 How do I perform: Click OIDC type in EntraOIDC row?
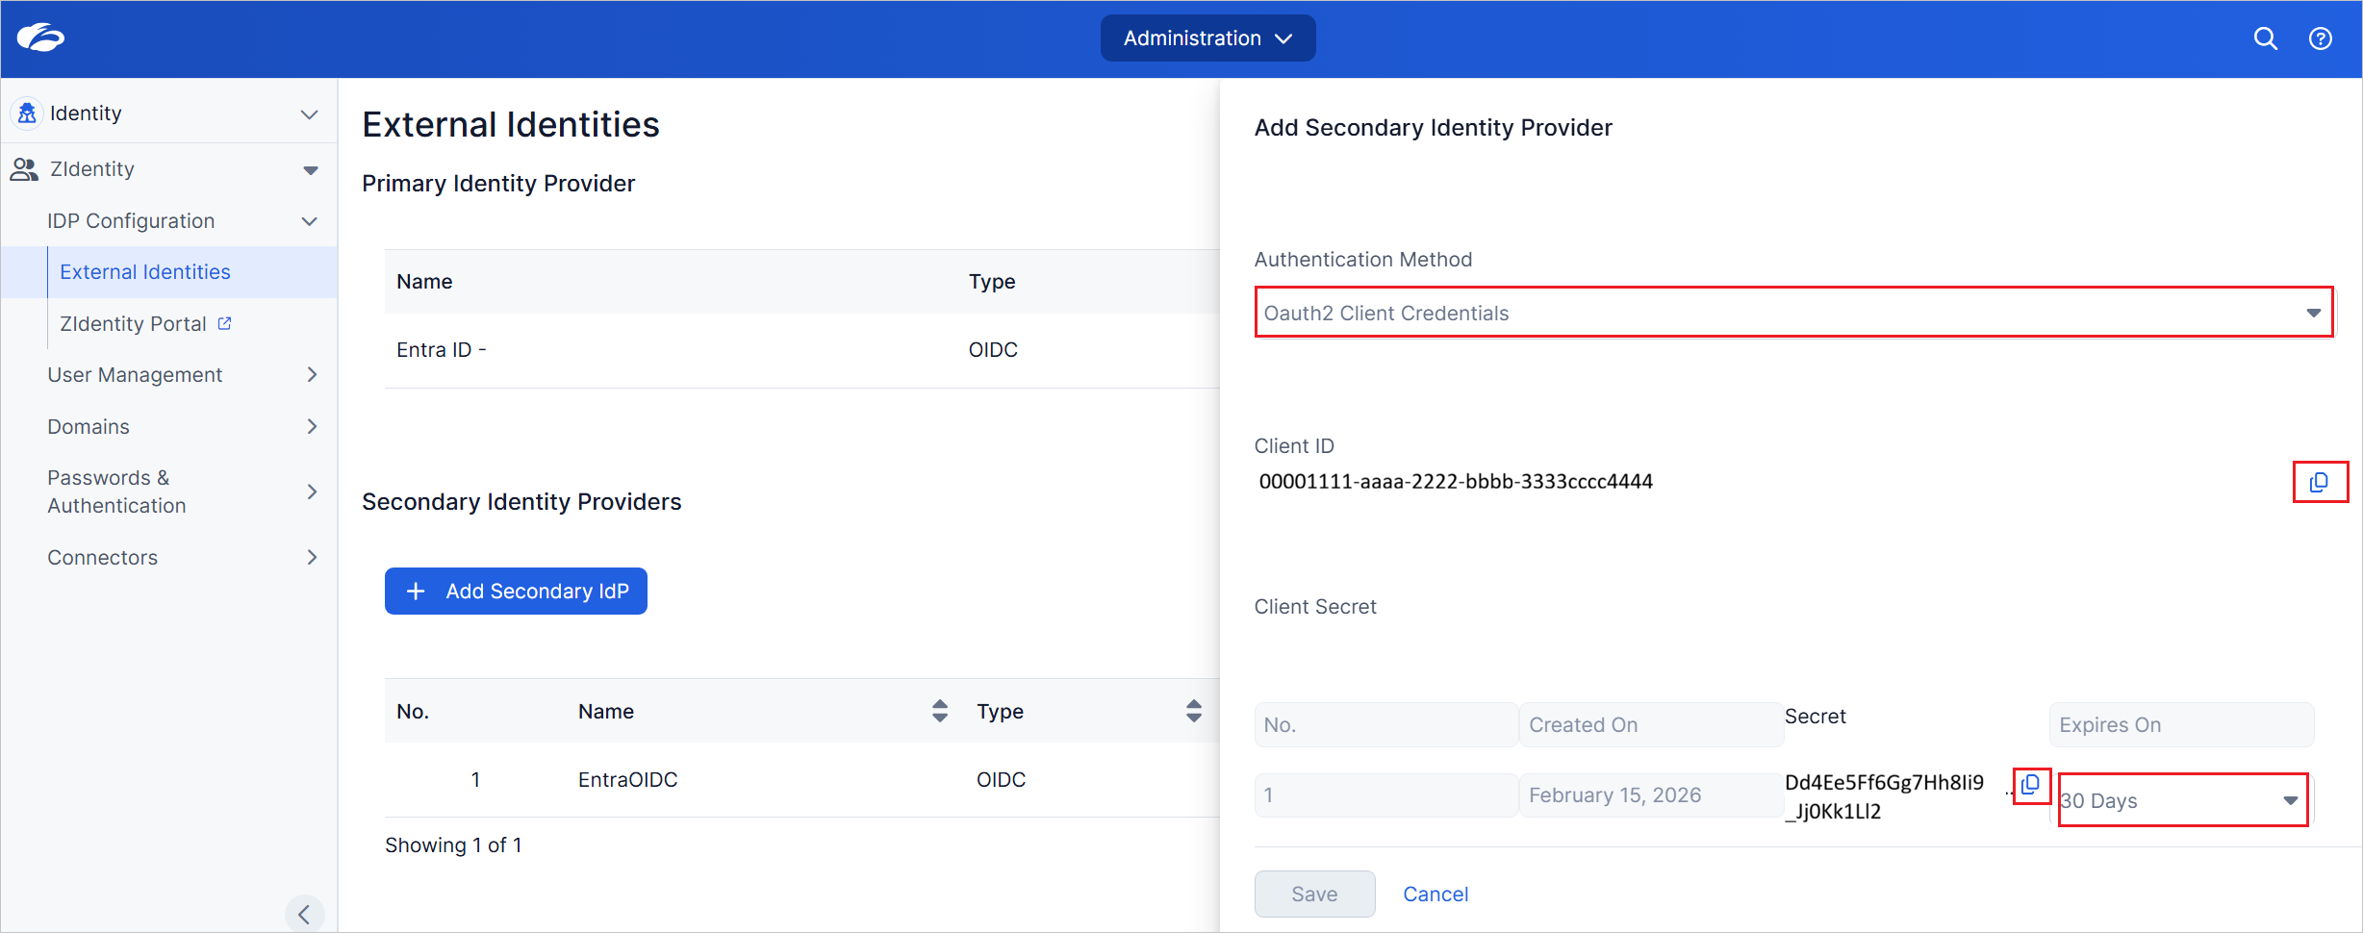1001,780
